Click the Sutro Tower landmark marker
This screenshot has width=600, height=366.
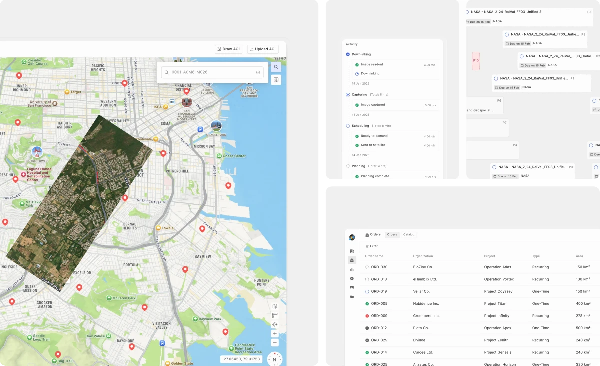click(x=37, y=152)
